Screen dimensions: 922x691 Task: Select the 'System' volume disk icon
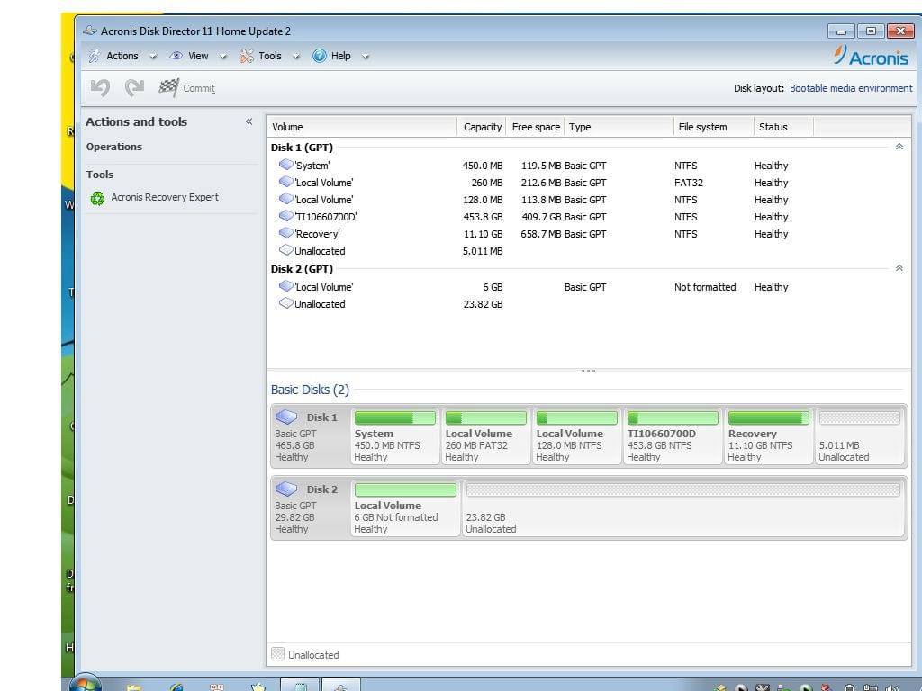285,165
